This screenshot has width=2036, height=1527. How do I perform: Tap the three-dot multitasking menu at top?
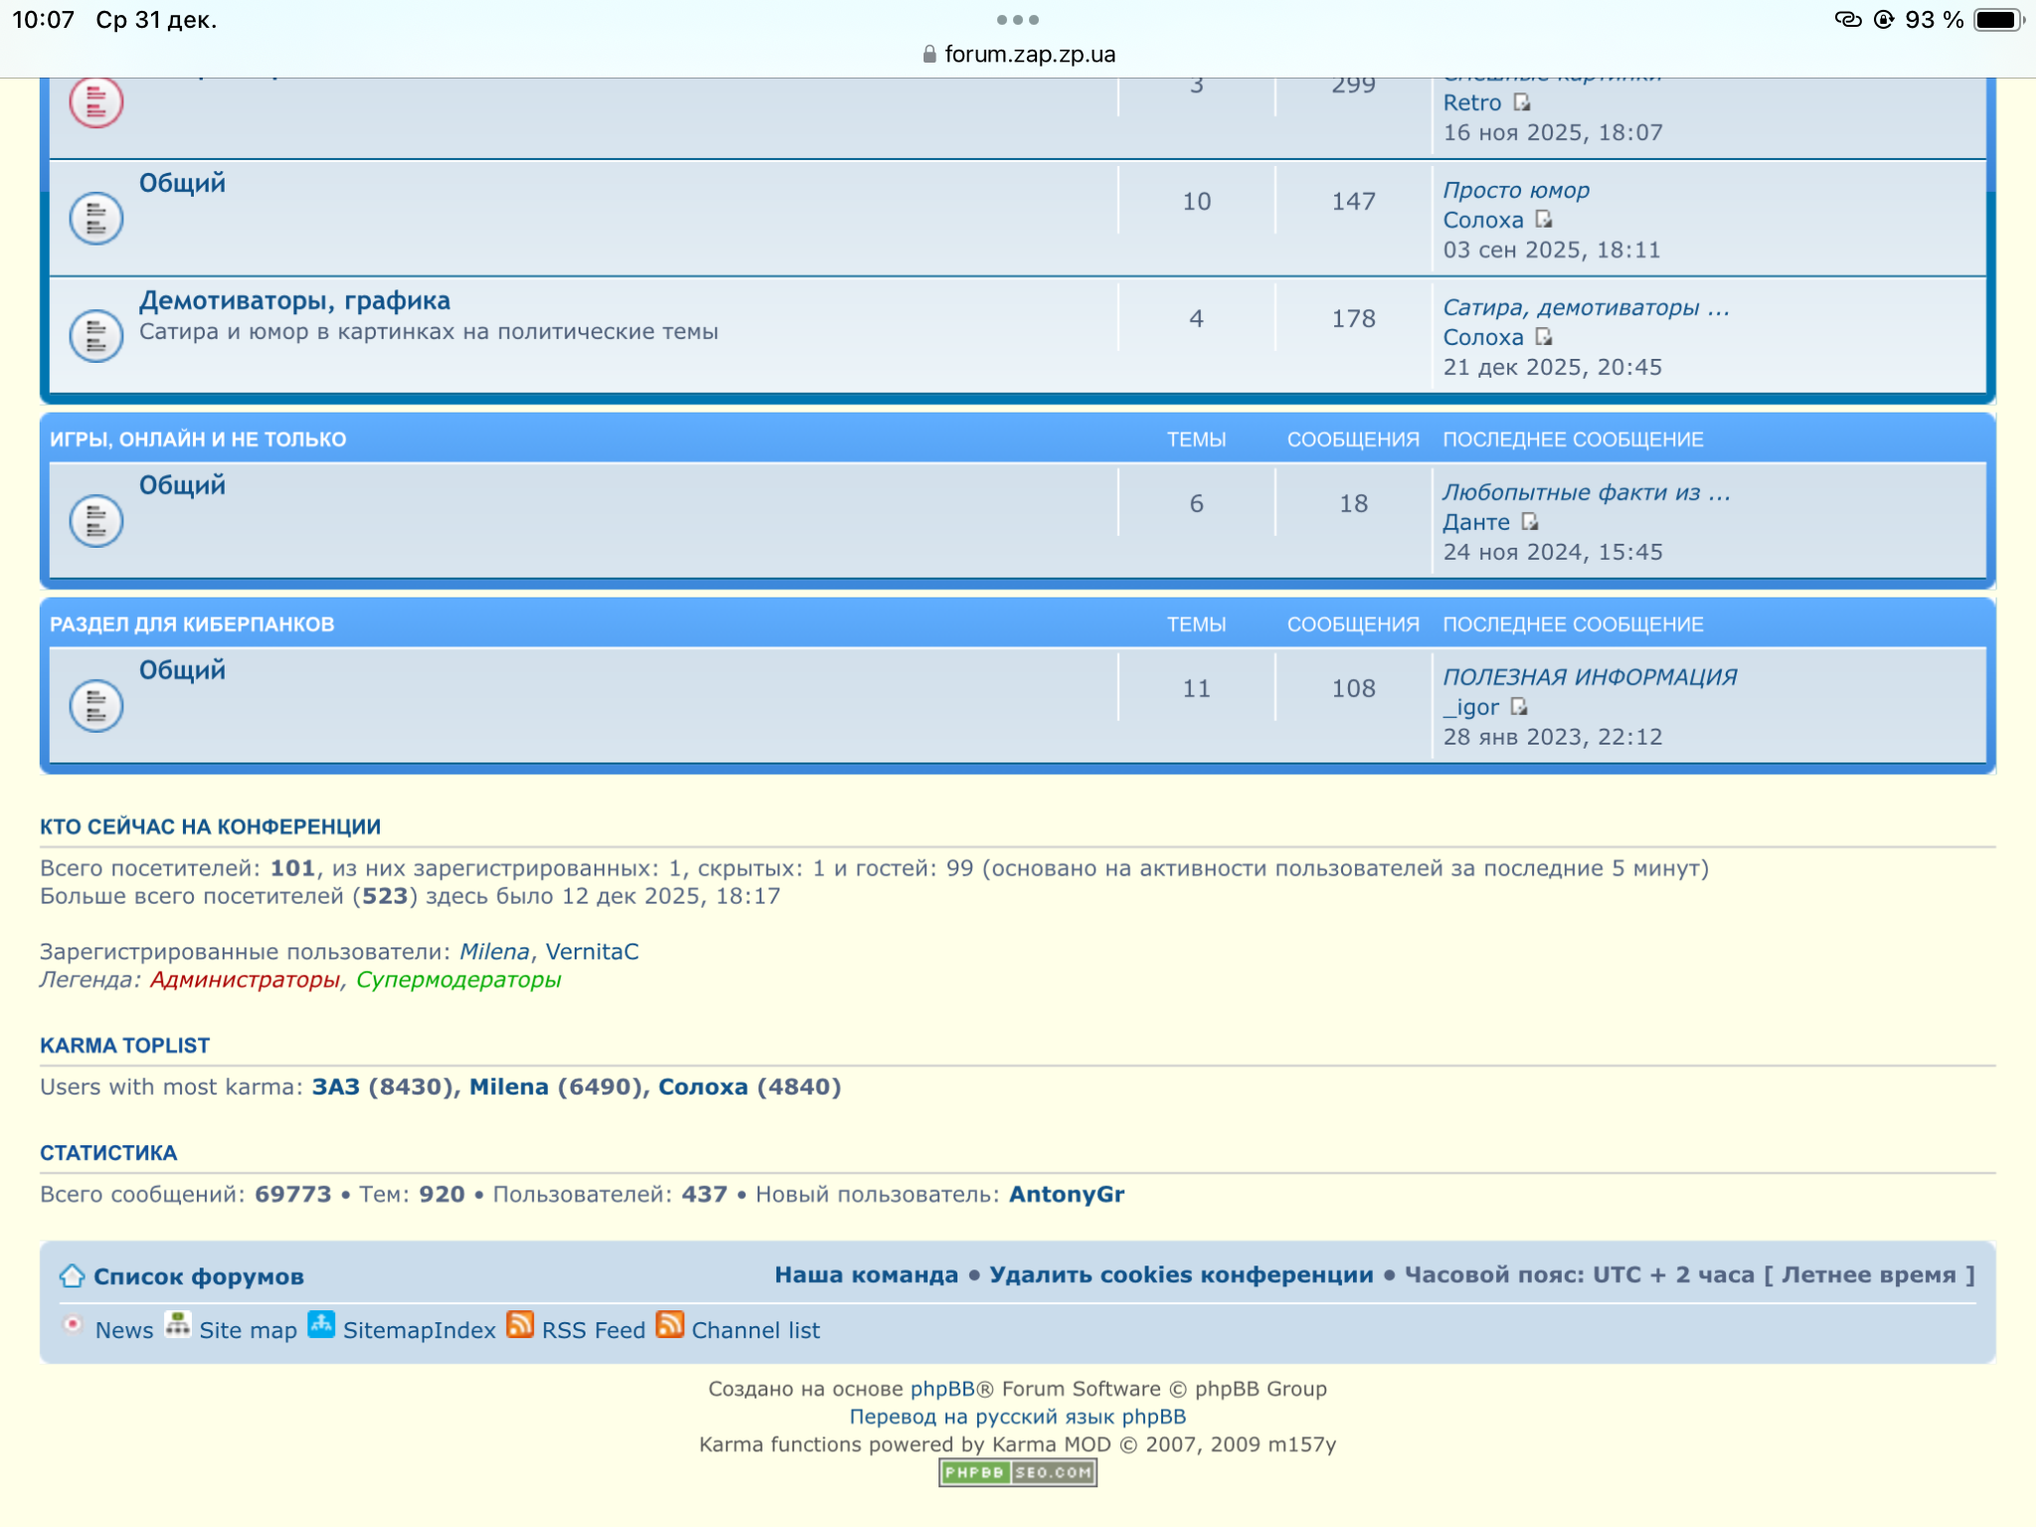pos(1017,20)
